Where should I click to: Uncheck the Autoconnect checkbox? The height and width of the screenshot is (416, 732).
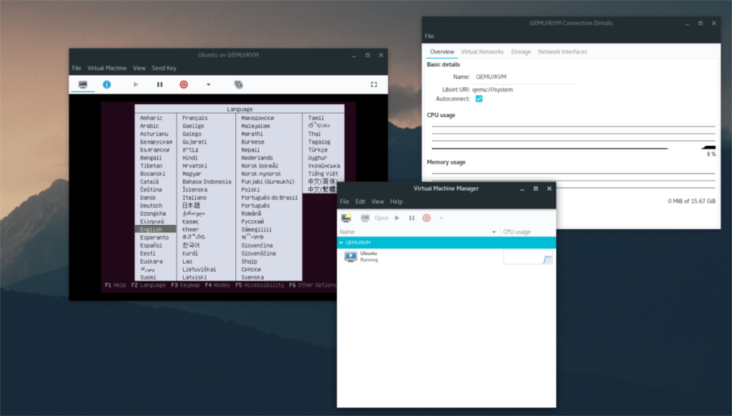pyautogui.click(x=478, y=99)
